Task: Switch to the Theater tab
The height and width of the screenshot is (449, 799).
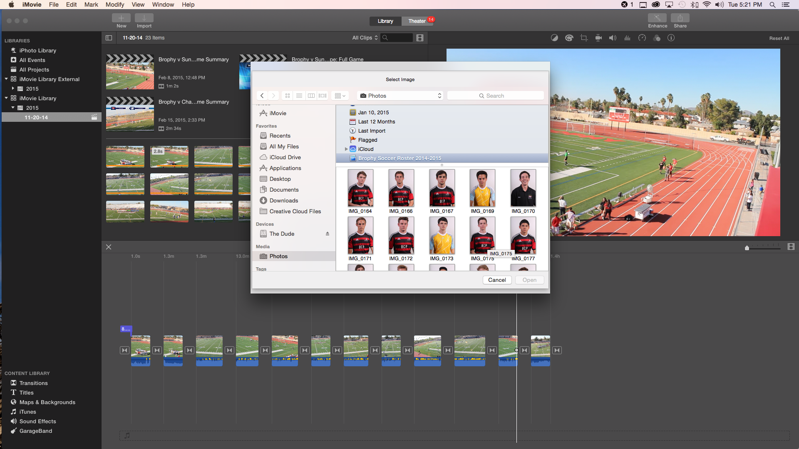Action: click(417, 20)
